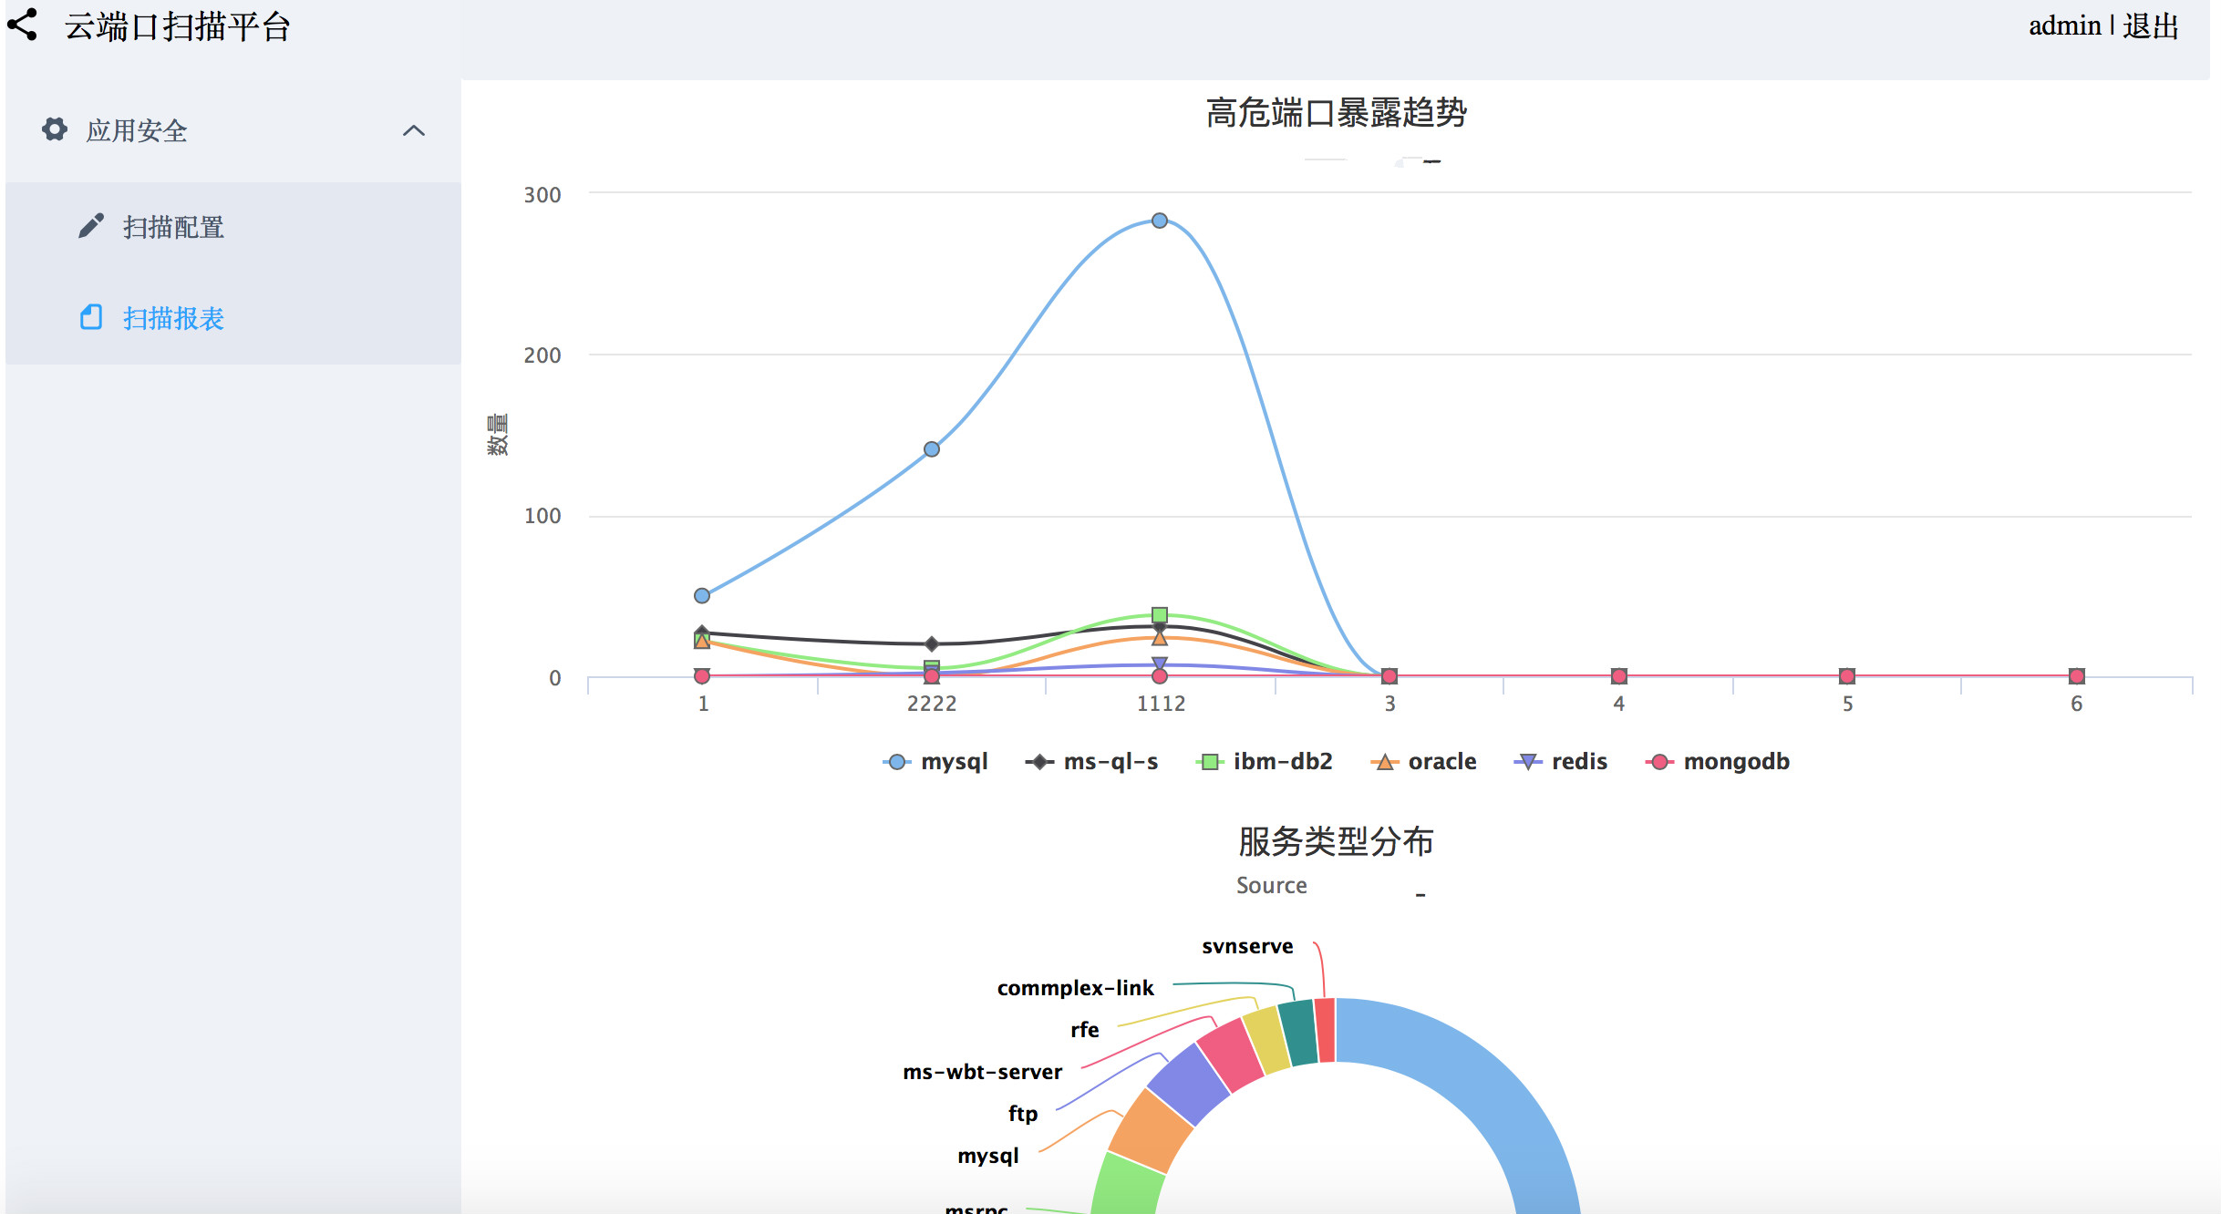
Task: Click the rfe pie label
Action: click(x=1084, y=1030)
